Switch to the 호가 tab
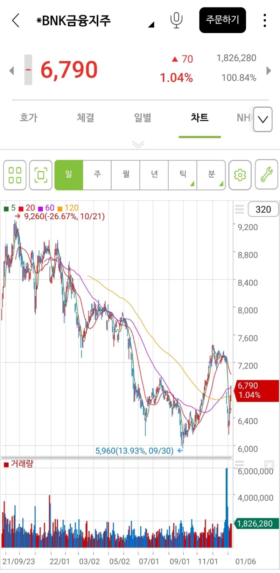This screenshot has height=573, width=280. click(28, 117)
